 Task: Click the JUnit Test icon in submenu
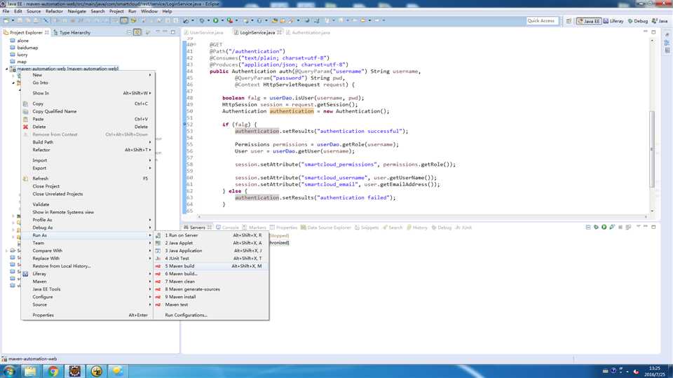[158, 258]
